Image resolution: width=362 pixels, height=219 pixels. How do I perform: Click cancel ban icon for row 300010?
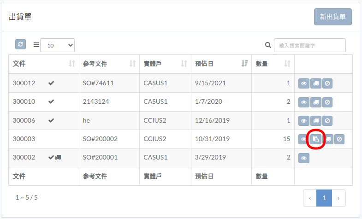pyautogui.click(x=327, y=102)
